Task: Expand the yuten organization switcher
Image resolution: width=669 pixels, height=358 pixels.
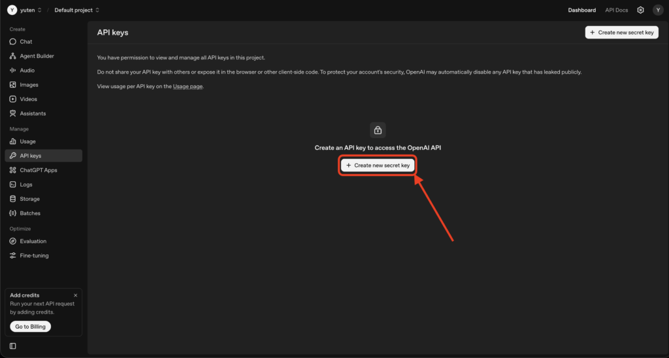Action: 25,10
